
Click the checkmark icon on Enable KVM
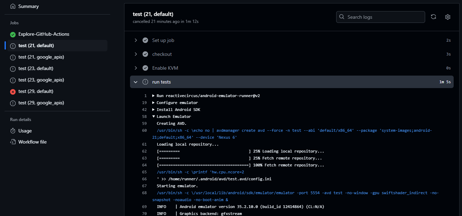click(x=145, y=68)
